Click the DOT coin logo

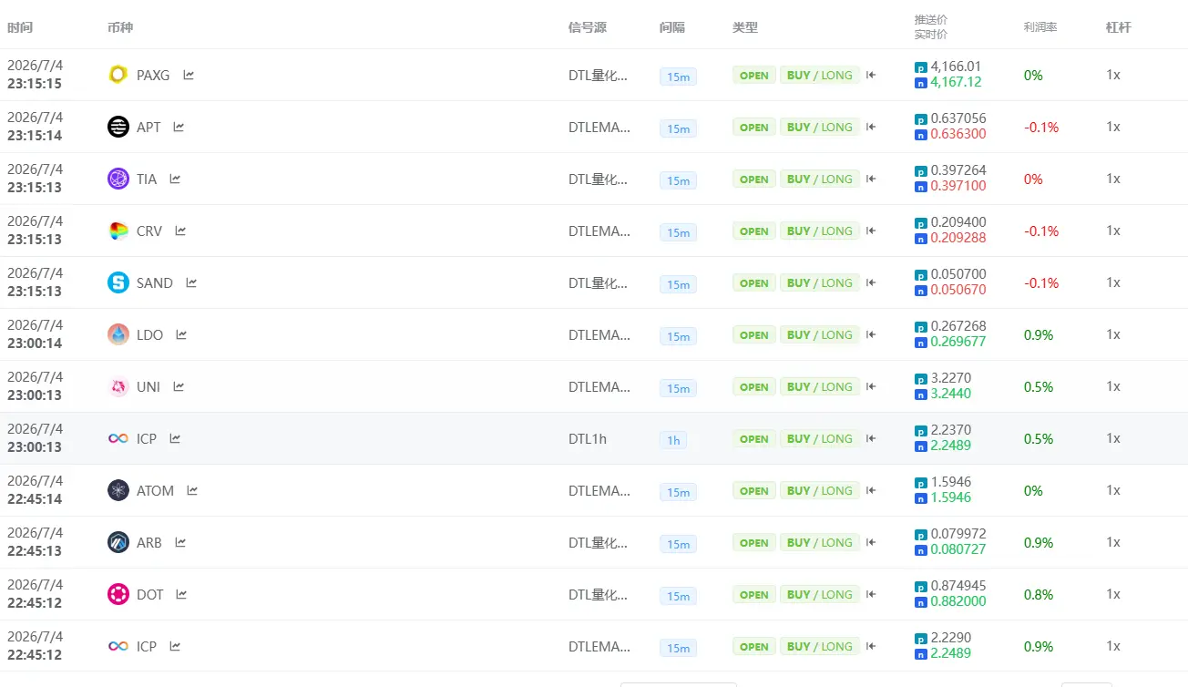[x=118, y=594]
